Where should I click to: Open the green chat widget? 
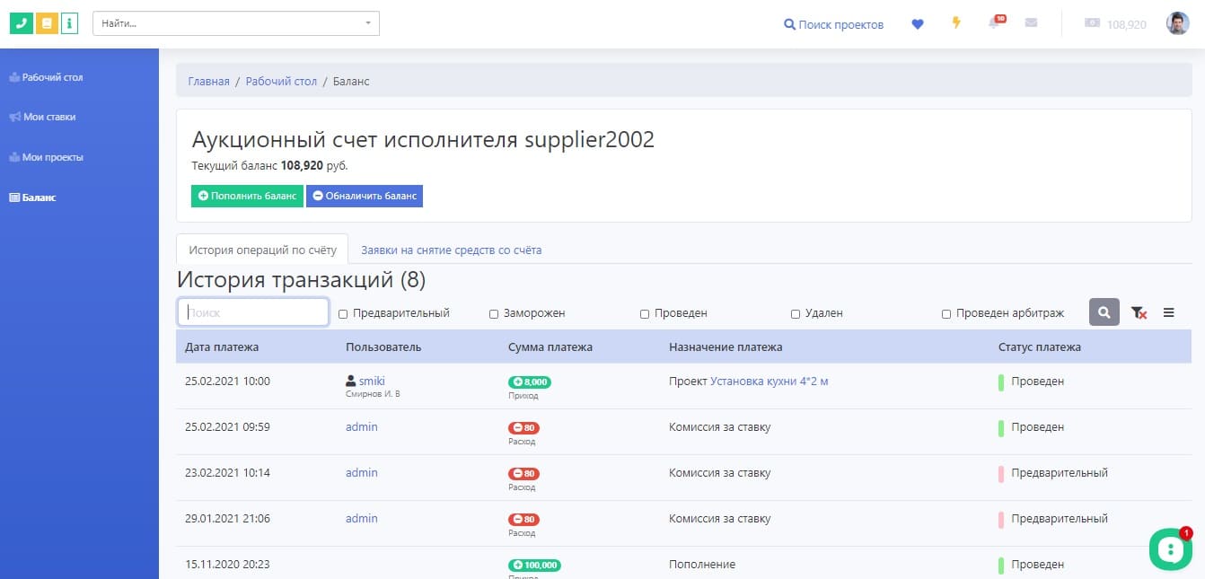[x=1170, y=549]
